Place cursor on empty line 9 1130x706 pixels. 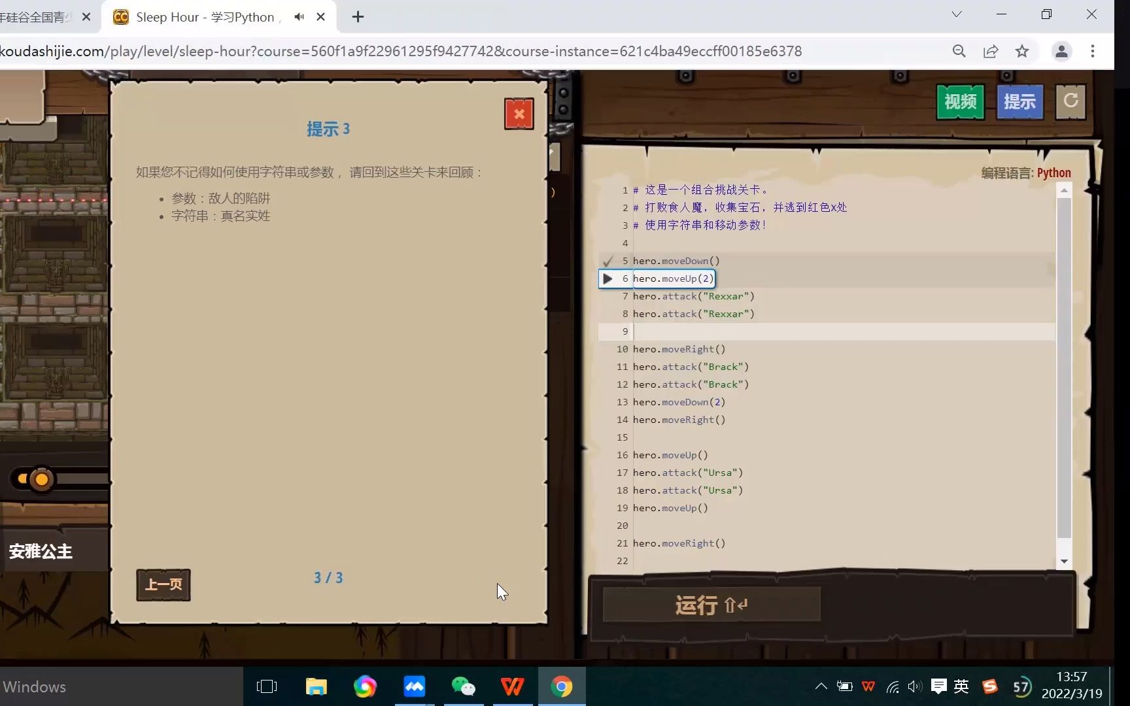[x=827, y=331]
